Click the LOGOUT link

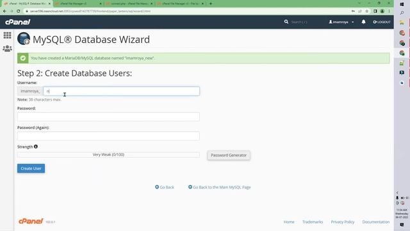coord(382,22)
